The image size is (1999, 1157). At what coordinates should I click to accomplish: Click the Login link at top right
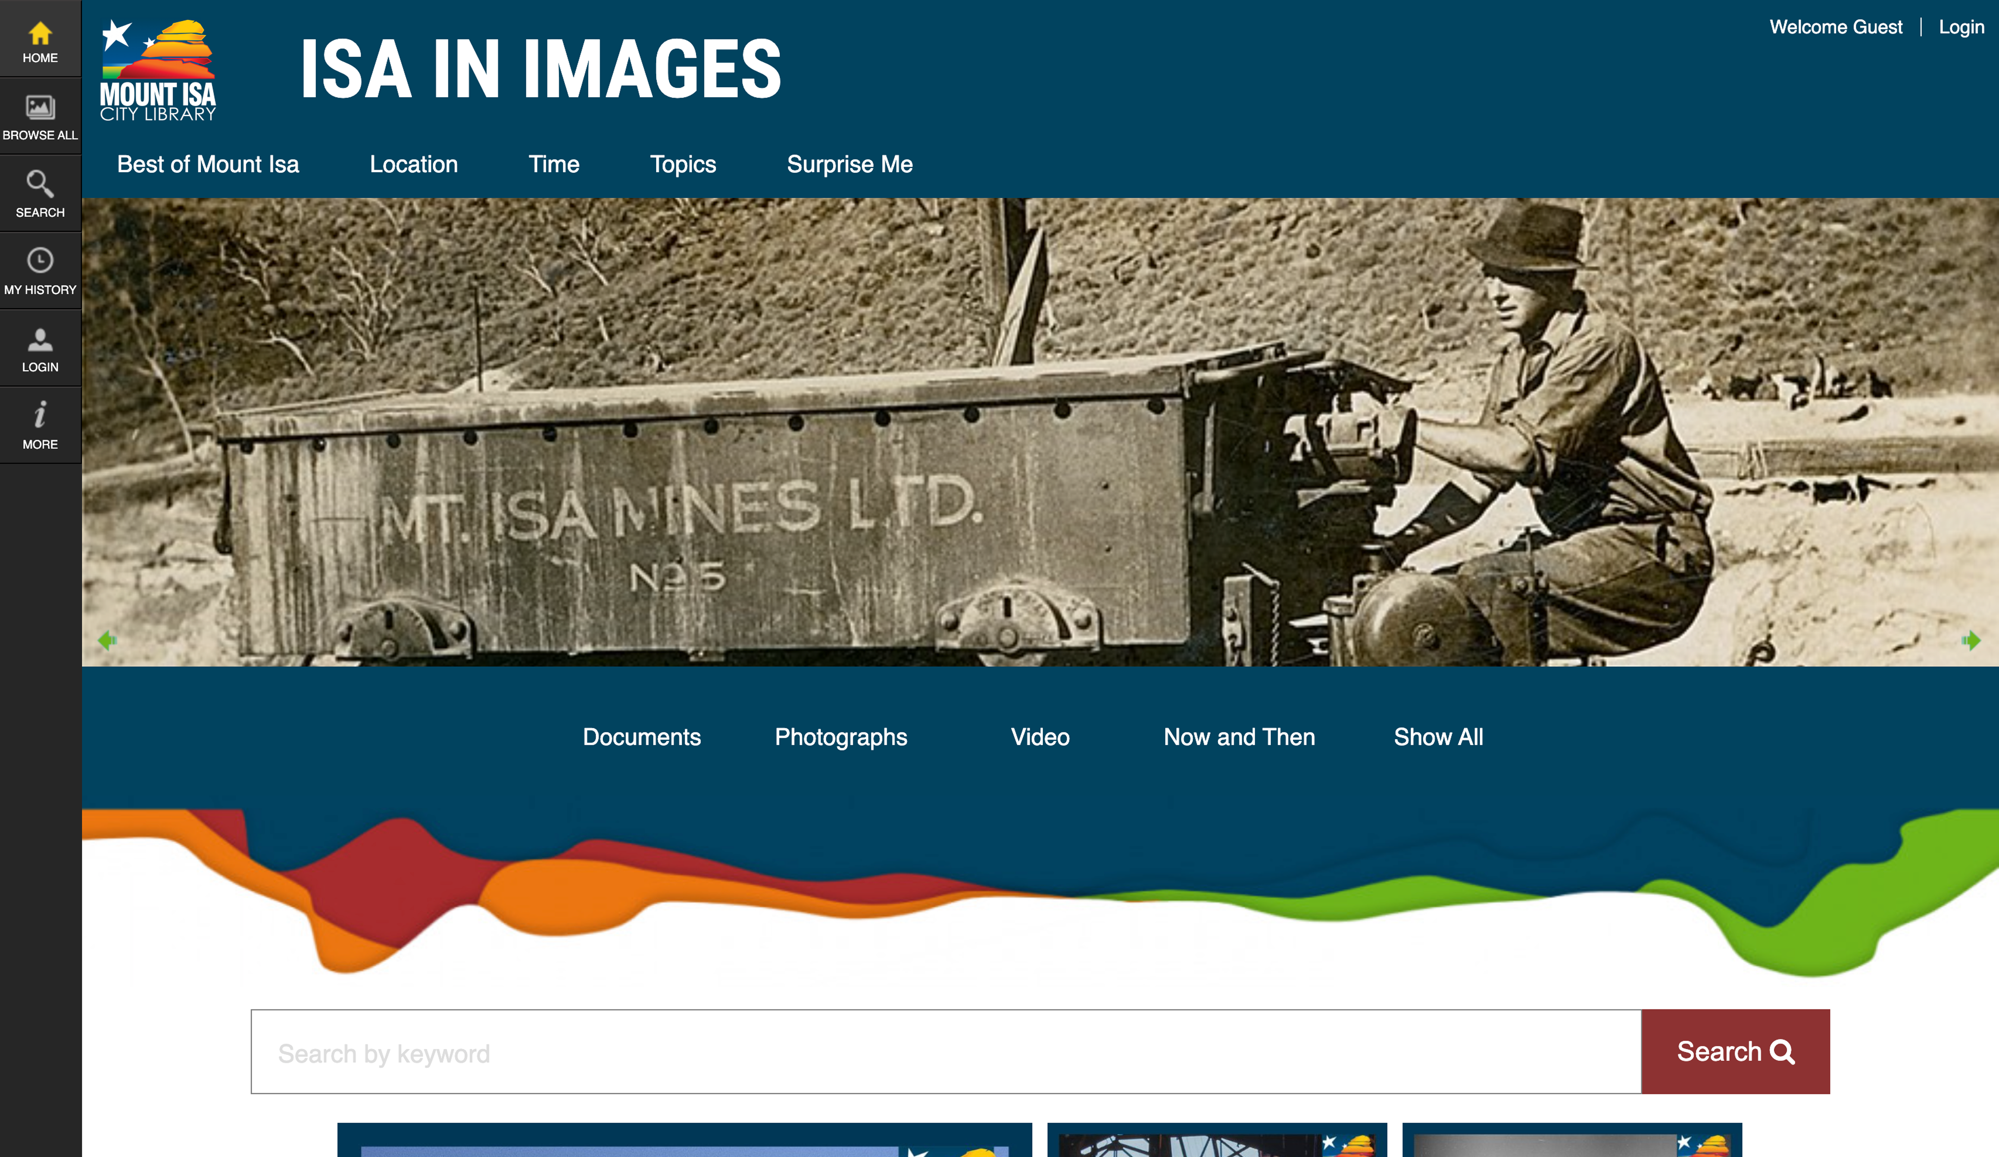point(1961,27)
